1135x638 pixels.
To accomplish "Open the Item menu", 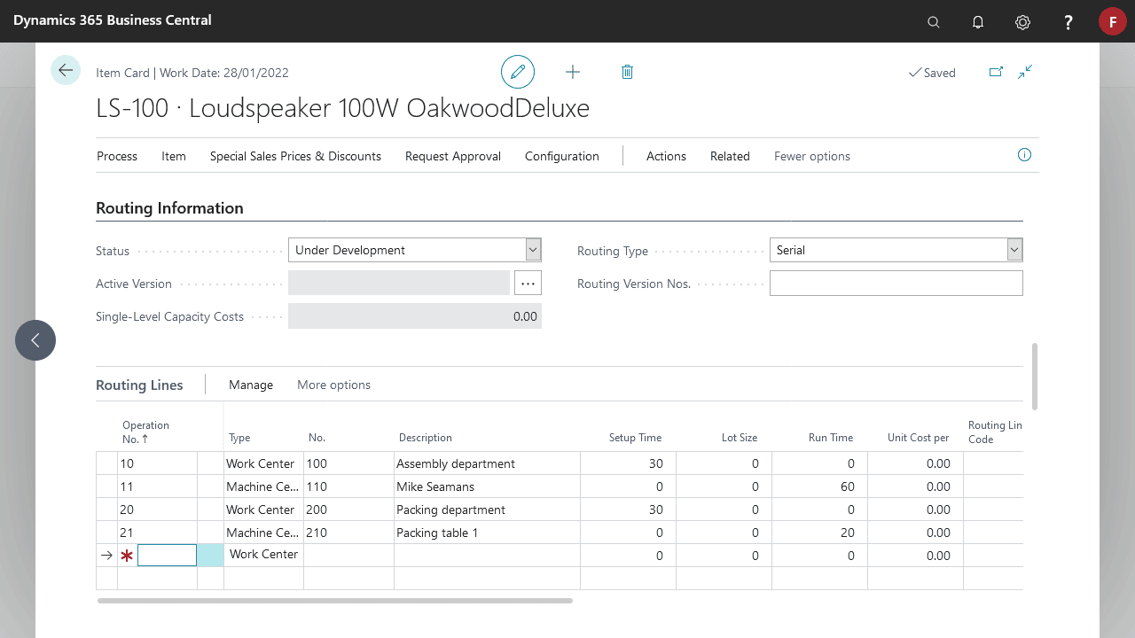I will 174,156.
